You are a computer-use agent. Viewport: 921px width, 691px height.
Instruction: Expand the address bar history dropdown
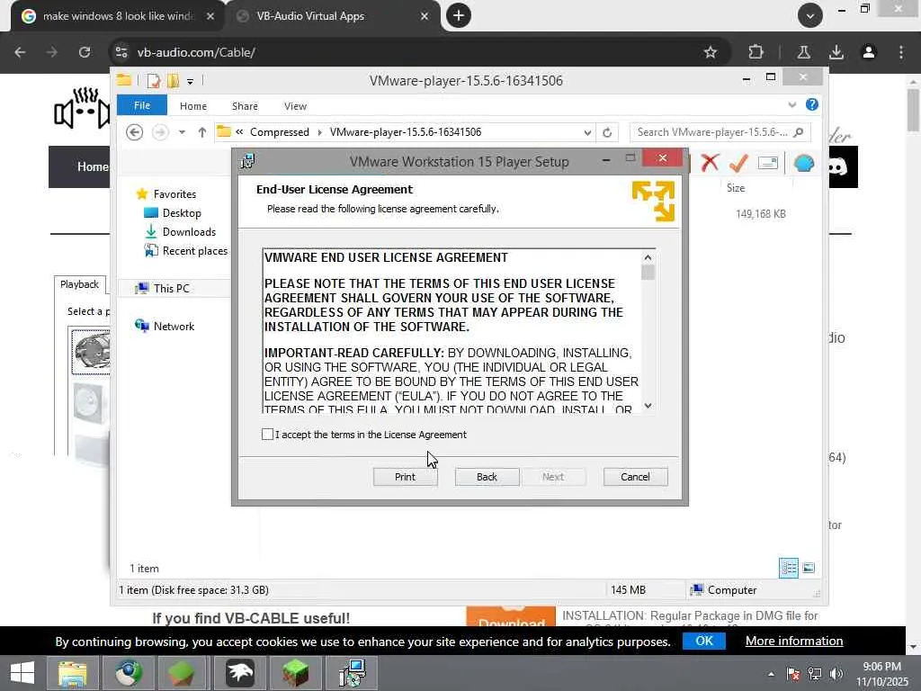pyautogui.click(x=586, y=132)
